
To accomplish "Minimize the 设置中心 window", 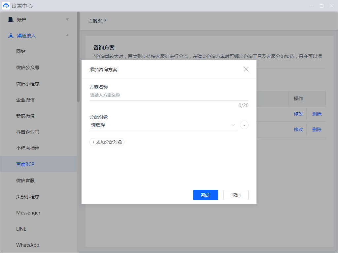I will click(312, 6).
